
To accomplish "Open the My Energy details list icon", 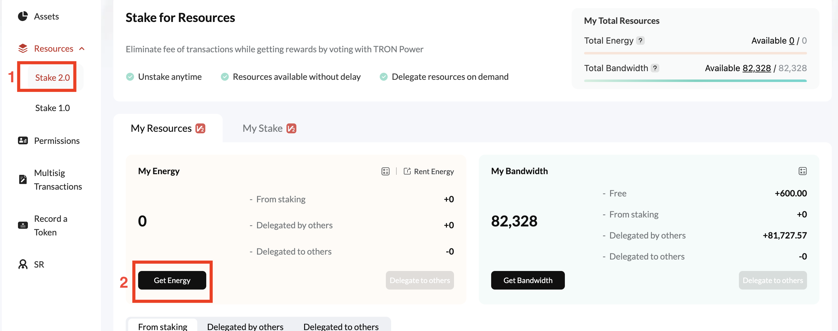I will point(386,171).
